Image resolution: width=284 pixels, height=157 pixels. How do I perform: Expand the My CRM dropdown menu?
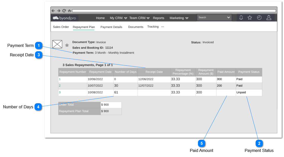pyautogui.click(x=126, y=18)
